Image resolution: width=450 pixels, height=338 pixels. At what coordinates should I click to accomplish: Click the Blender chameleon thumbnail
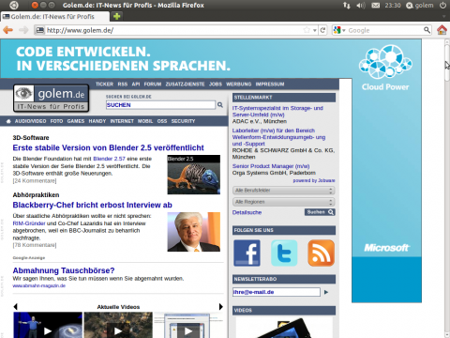[194, 175]
